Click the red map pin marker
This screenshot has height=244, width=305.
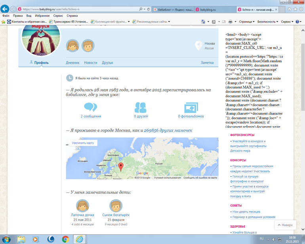(x=121, y=166)
